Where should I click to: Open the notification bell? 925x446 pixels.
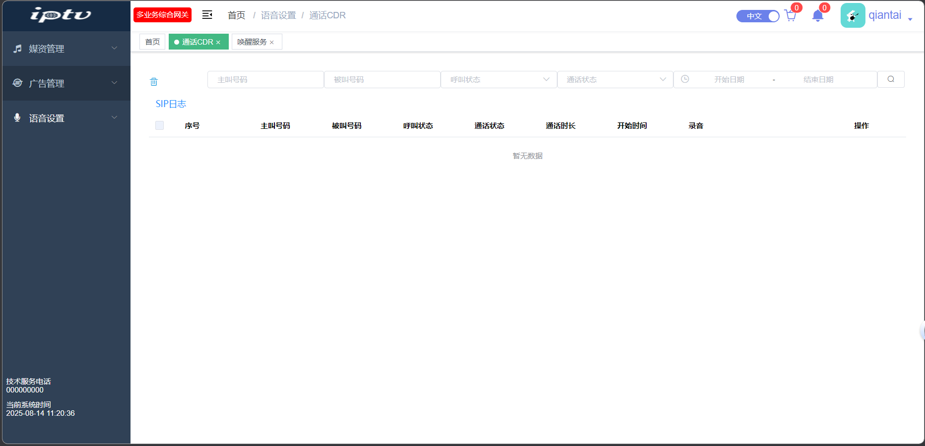[818, 16]
